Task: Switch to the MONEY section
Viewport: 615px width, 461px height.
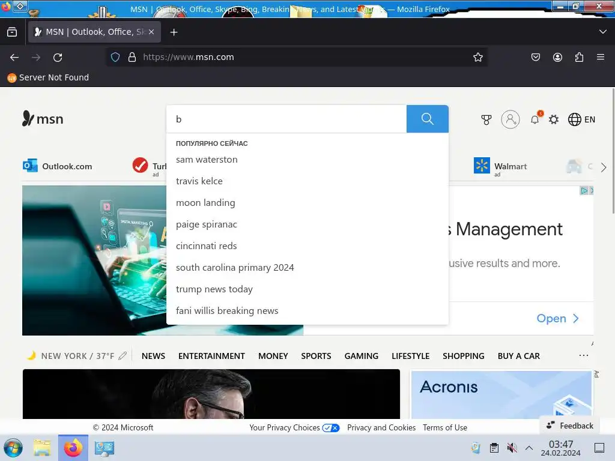Action: (x=273, y=356)
